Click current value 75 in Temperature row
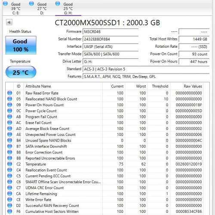The width and height of the screenshot is (215, 215). (121, 164)
